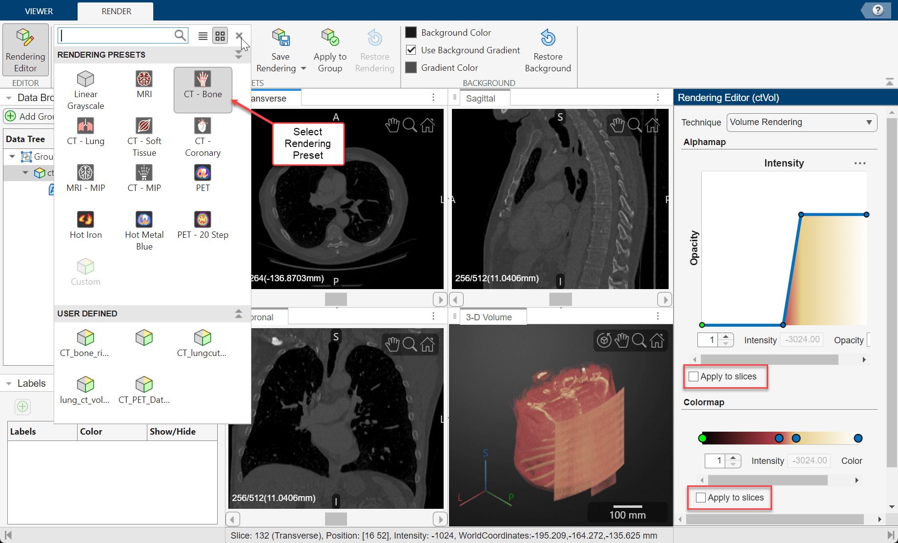Select the PET rendering preset

pyautogui.click(x=203, y=173)
